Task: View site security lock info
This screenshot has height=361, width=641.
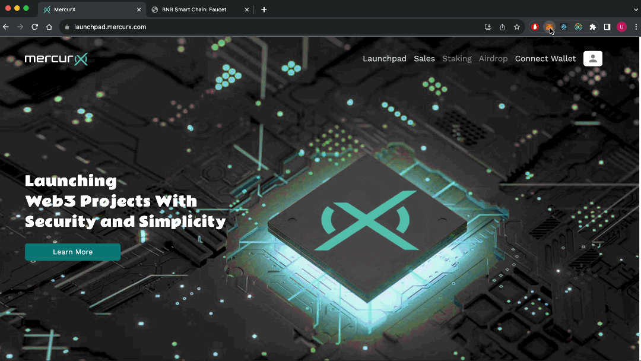Action: [67, 27]
